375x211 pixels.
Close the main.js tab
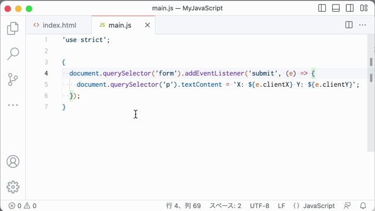(x=148, y=25)
